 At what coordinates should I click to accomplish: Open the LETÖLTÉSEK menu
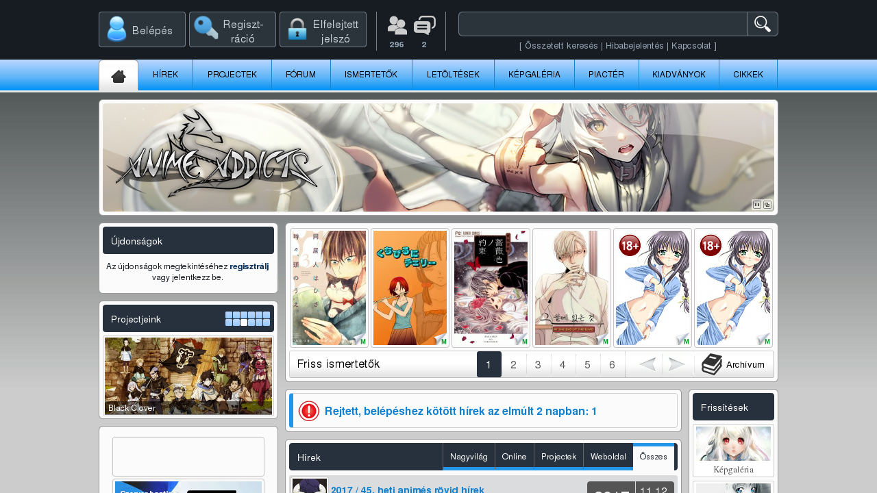(453, 75)
